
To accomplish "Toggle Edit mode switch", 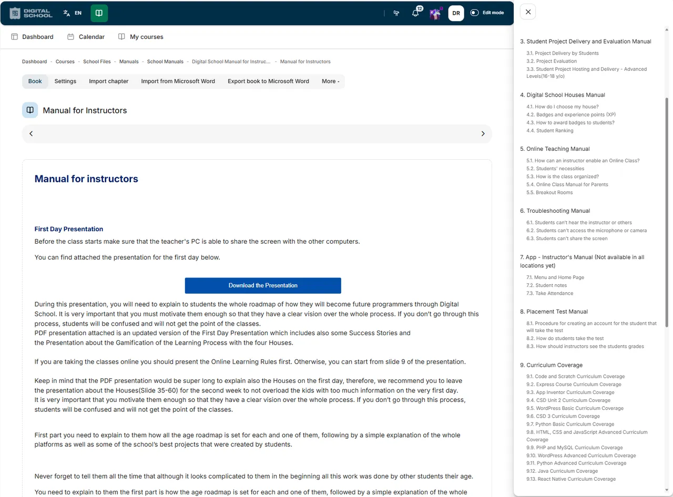I will click(x=475, y=13).
